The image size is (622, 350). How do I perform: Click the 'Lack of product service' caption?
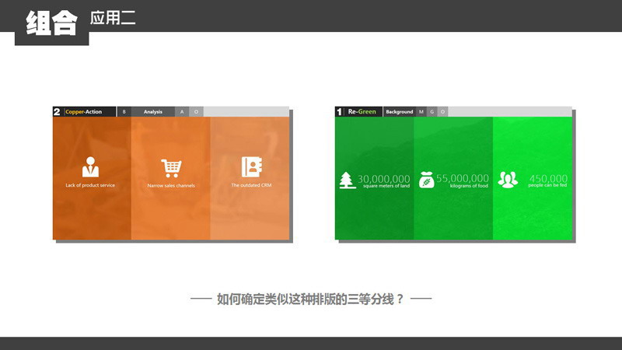[x=90, y=186]
